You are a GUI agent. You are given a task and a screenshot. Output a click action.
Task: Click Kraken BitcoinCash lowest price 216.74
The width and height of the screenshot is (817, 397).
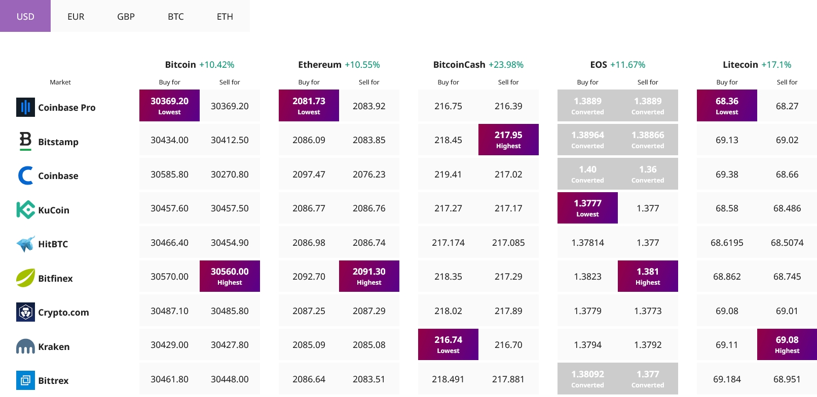click(448, 344)
